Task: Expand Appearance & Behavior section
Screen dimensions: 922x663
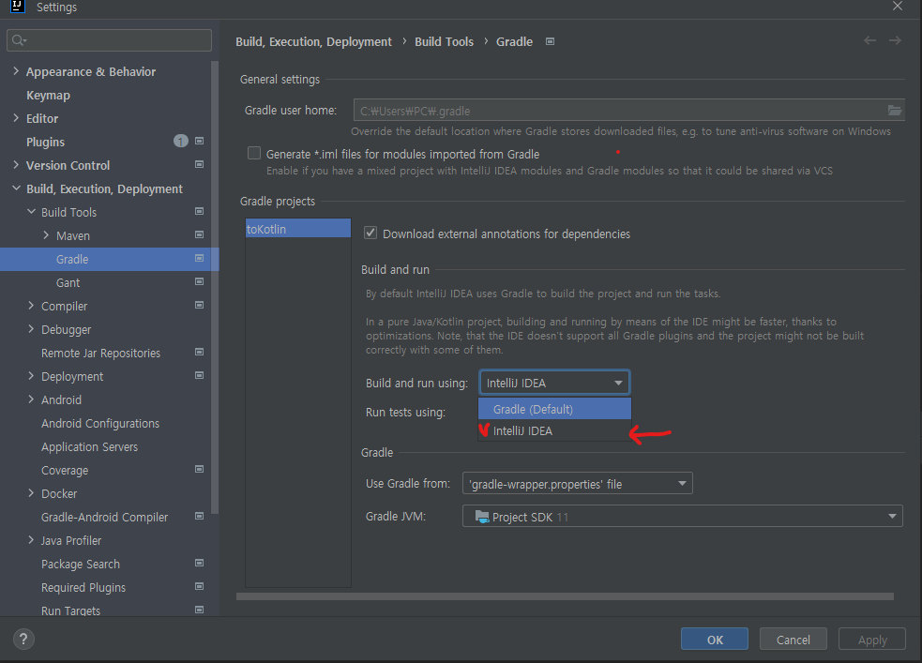Action: coord(16,71)
